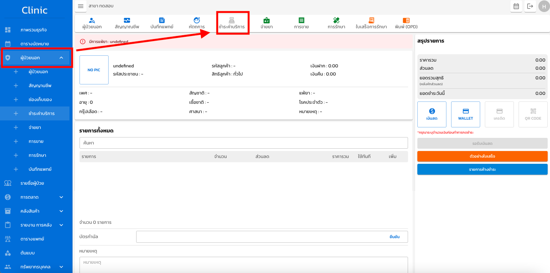550x273 pixels.
Task: Select ชำระค่าบริการ in sidebar
Action: click(x=41, y=113)
